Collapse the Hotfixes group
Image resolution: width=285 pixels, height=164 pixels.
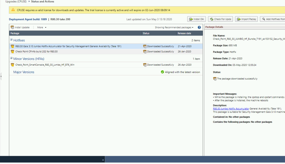pos(11,40)
